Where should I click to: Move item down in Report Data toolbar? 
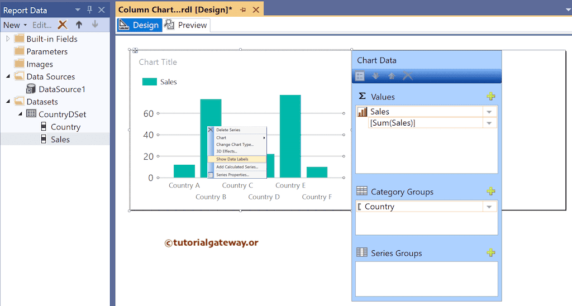(95, 25)
